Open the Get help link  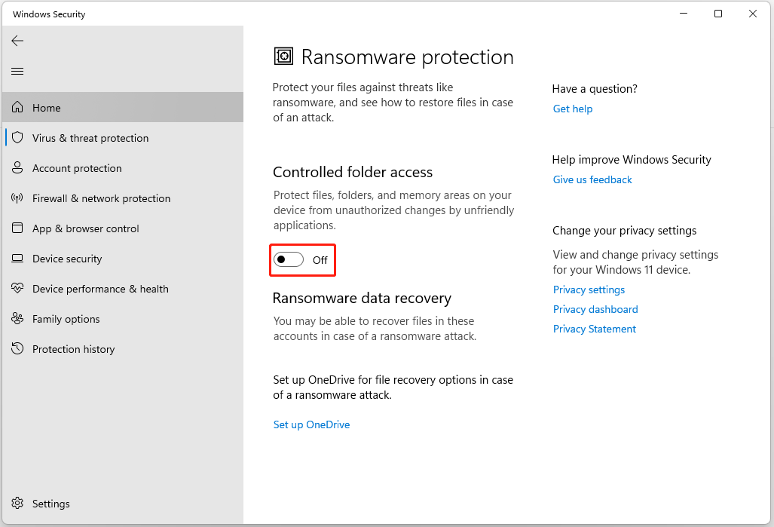coord(572,109)
